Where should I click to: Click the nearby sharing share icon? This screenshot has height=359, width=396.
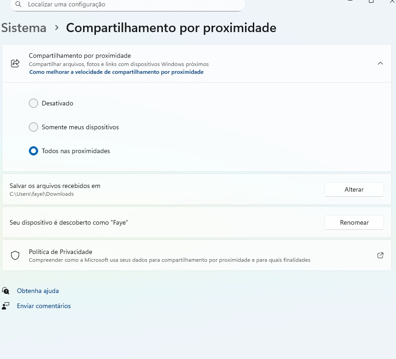15,63
